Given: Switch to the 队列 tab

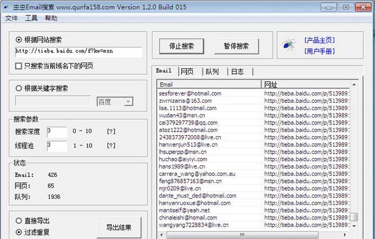Looking at the screenshot, I should (212, 71).
